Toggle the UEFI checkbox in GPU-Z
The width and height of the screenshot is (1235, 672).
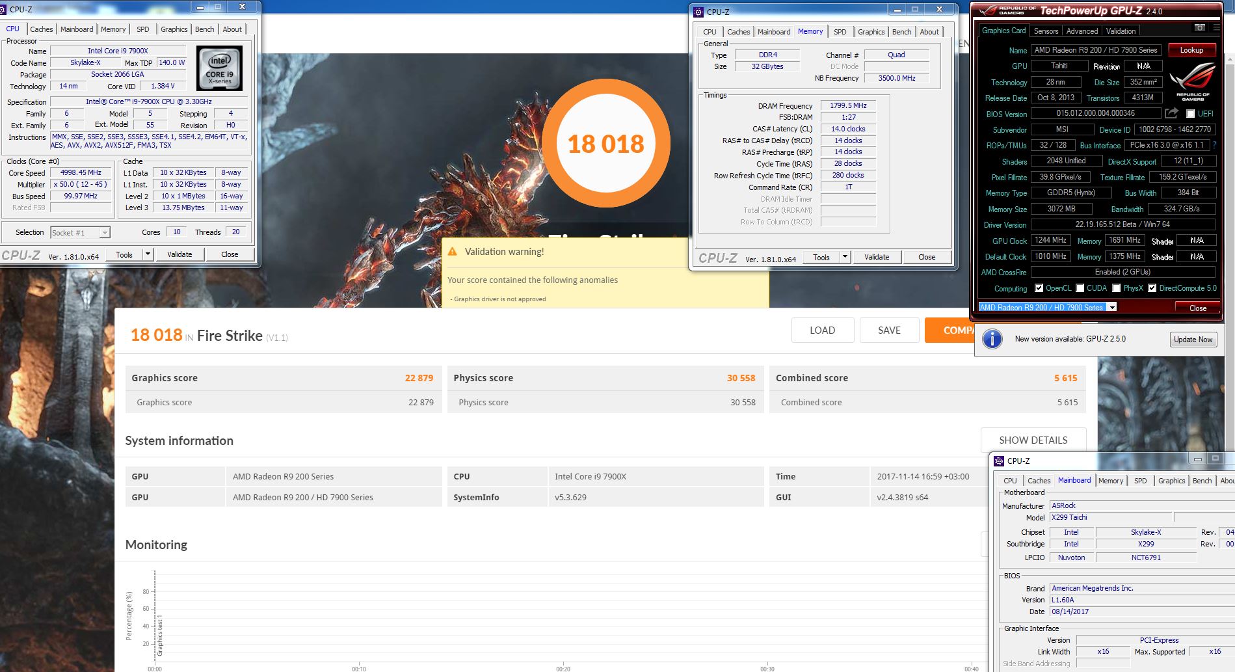tap(1190, 114)
